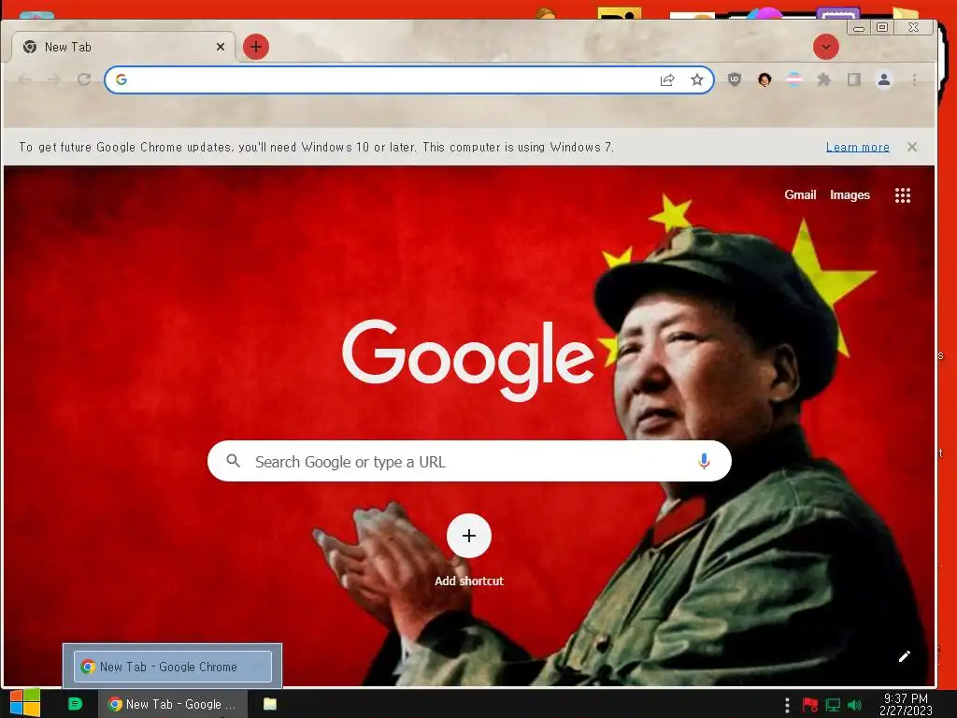Screen dimensions: 957x718
Task: Open File Explorer from the taskbar
Action: (270, 704)
